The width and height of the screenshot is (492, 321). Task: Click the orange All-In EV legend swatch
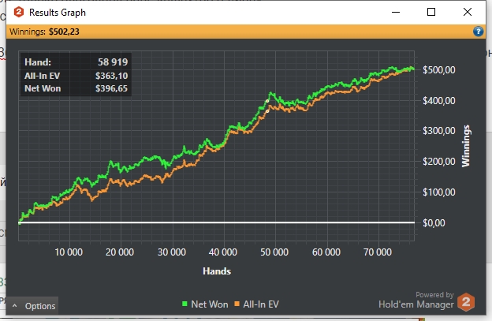click(x=237, y=304)
